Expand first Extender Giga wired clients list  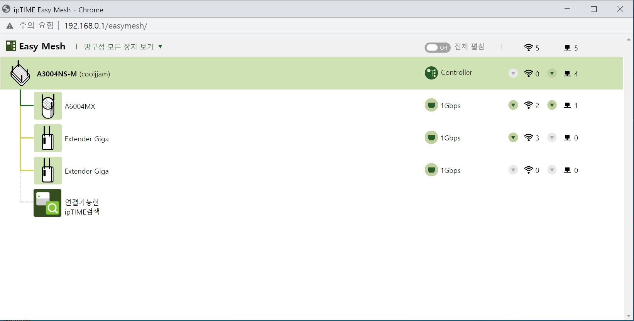pyautogui.click(x=552, y=137)
